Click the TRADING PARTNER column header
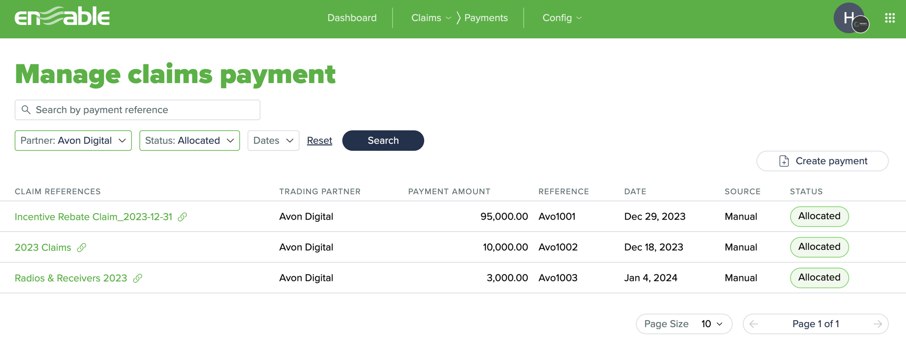 [x=320, y=191]
